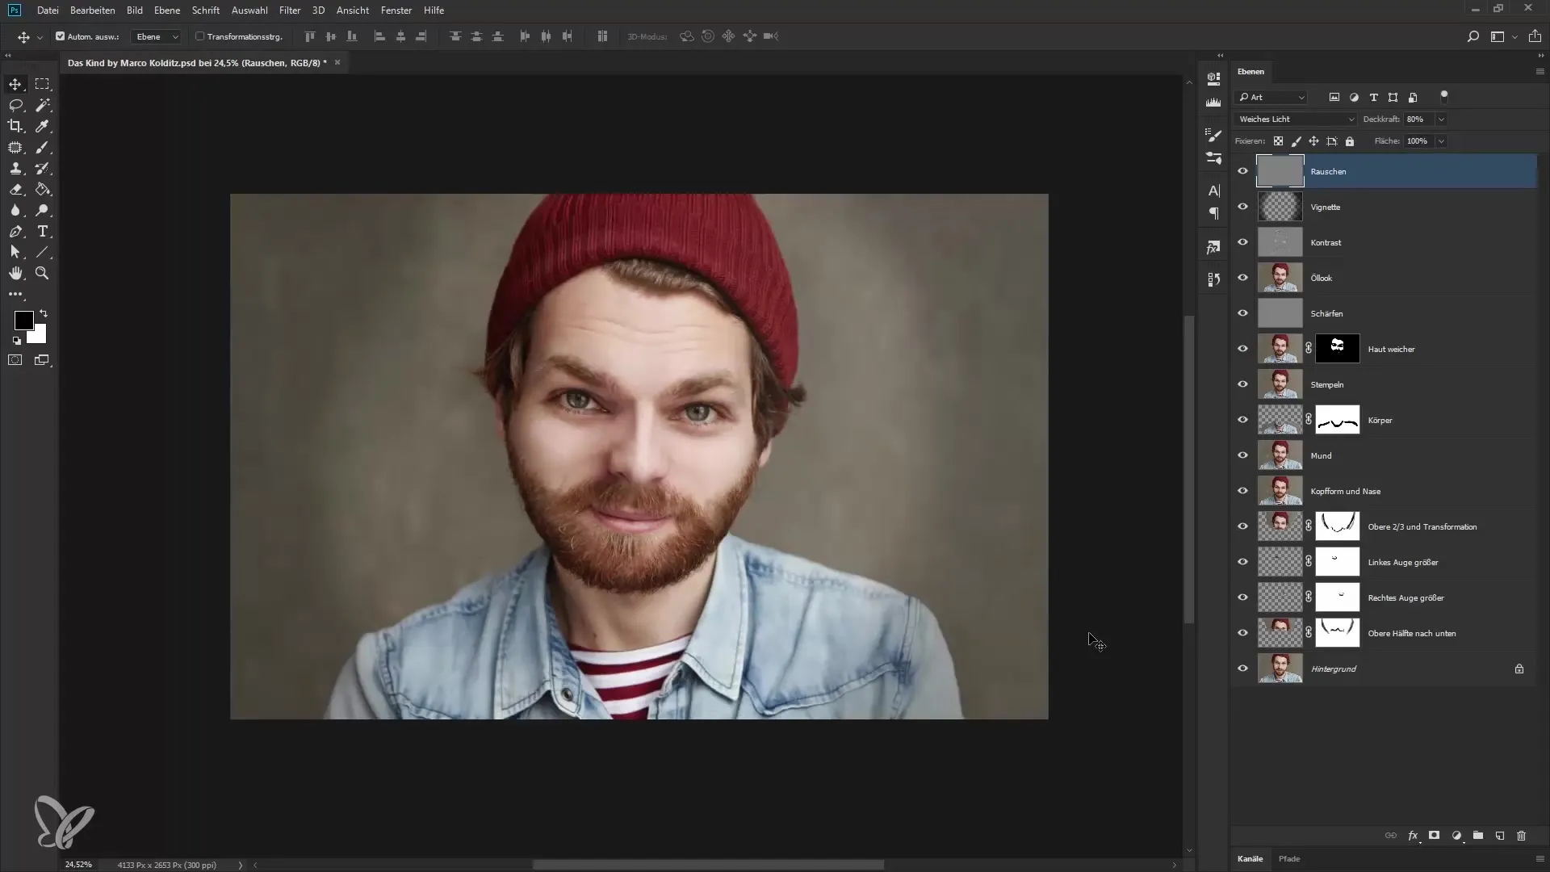Click the Deckkraft opacity value field
The height and width of the screenshot is (872, 1550).
(1418, 119)
